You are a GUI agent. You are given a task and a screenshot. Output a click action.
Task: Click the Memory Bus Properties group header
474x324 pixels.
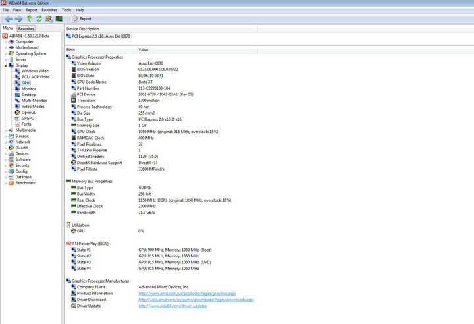(x=89, y=182)
